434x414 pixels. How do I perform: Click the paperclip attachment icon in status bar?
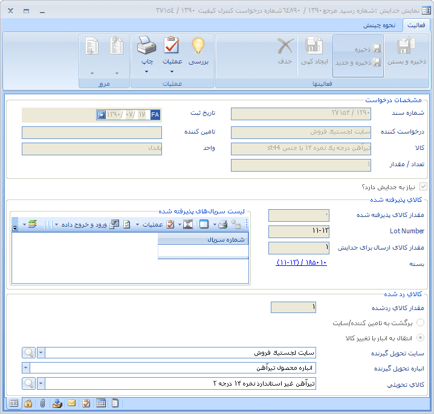point(42,404)
